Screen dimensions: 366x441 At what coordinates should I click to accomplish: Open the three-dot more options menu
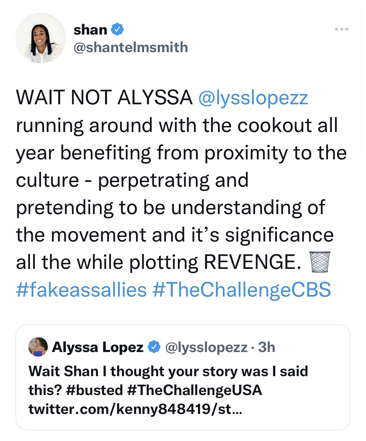[x=342, y=29]
